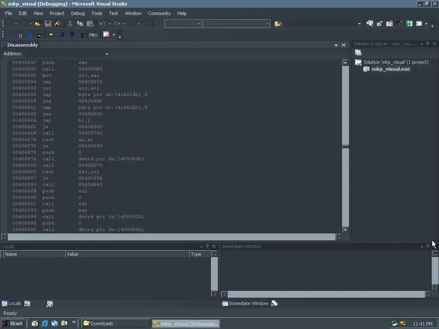The image size is (439, 329).
Task: Select the Locals tab
Action: pyautogui.click(x=12, y=304)
